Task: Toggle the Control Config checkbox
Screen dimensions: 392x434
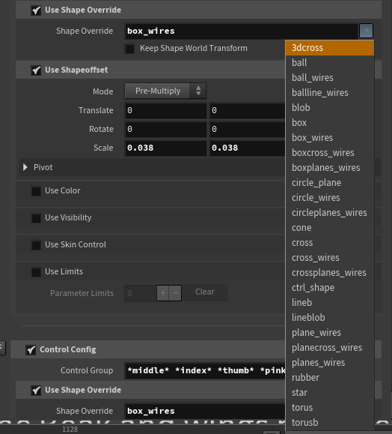Action: [x=31, y=350]
